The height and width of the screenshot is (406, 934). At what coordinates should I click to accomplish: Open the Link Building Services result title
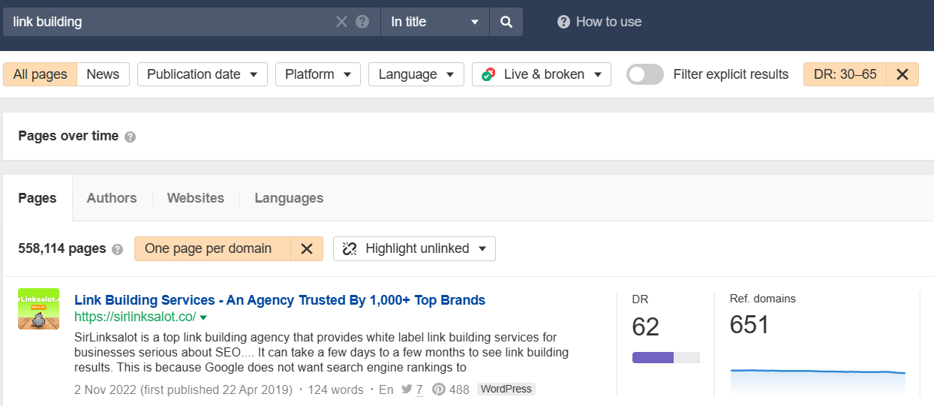(280, 300)
